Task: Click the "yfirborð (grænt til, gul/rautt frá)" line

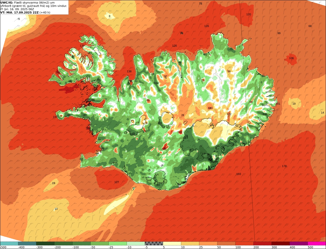Action: tap(34, 6)
